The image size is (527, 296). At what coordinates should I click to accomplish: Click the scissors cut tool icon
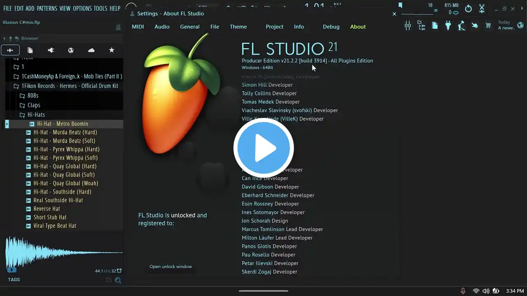(x=482, y=9)
